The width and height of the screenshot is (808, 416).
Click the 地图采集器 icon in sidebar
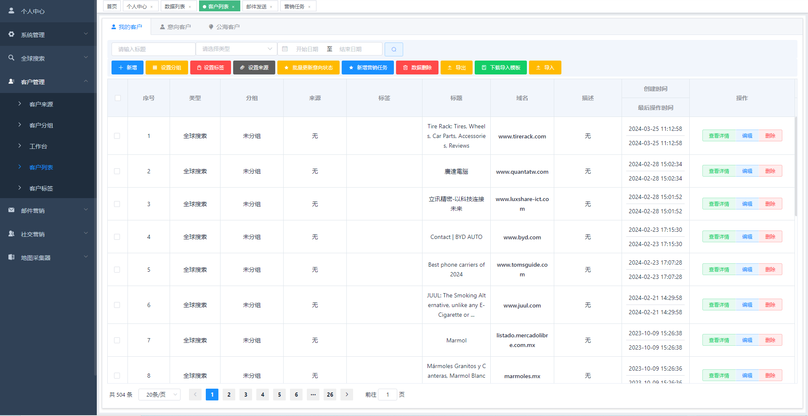click(11, 257)
